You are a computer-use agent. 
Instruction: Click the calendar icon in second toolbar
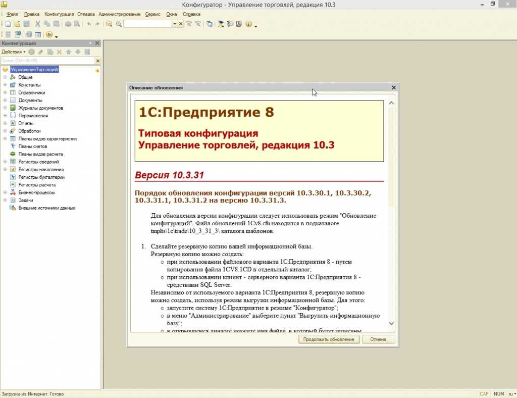tap(38, 34)
